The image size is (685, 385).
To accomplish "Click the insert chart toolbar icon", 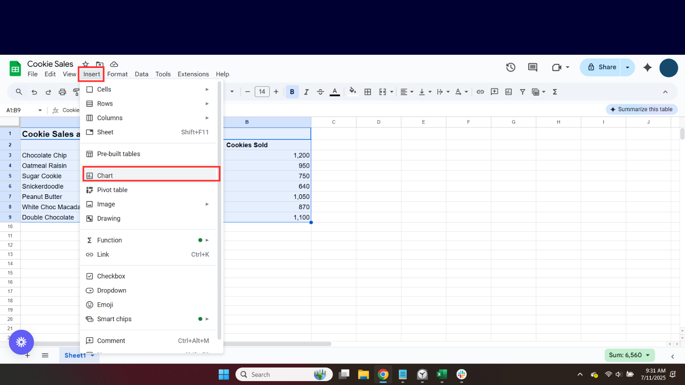I will (509, 92).
